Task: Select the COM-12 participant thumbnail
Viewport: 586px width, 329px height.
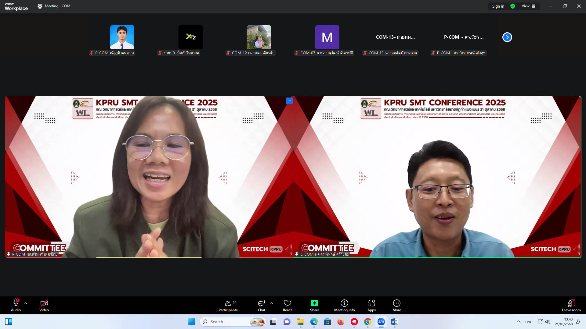Action: [259, 37]
